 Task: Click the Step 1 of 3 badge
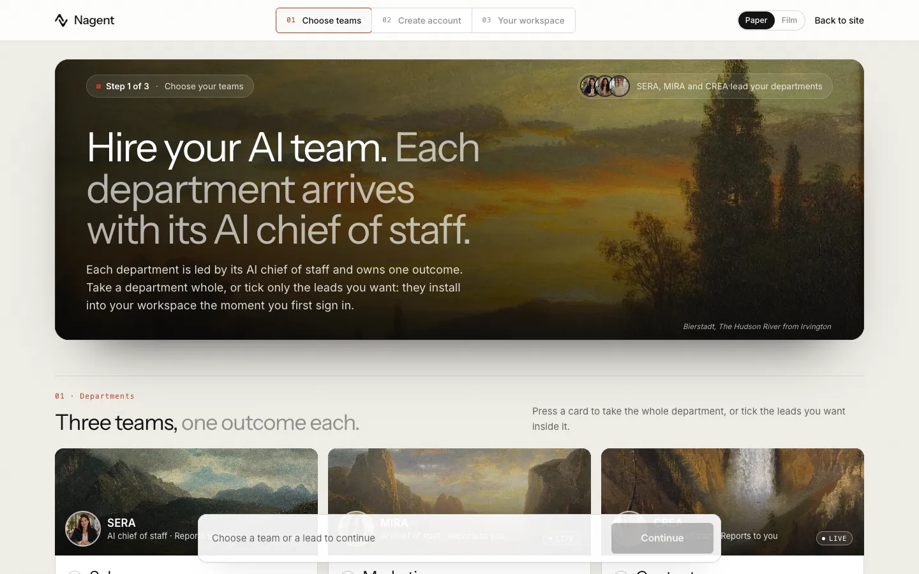pos(170,86)
